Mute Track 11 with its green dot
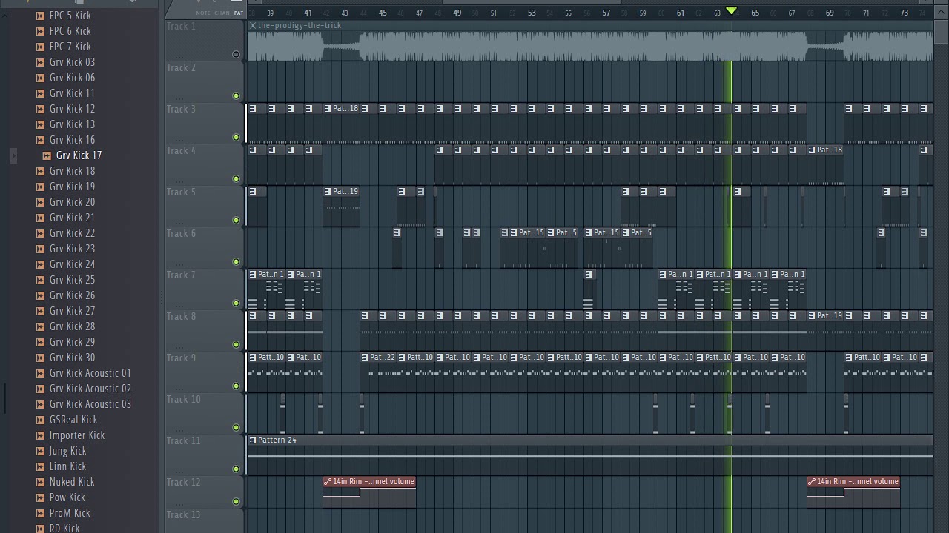The width and height of the screenshot is (949, 533). 237,469
